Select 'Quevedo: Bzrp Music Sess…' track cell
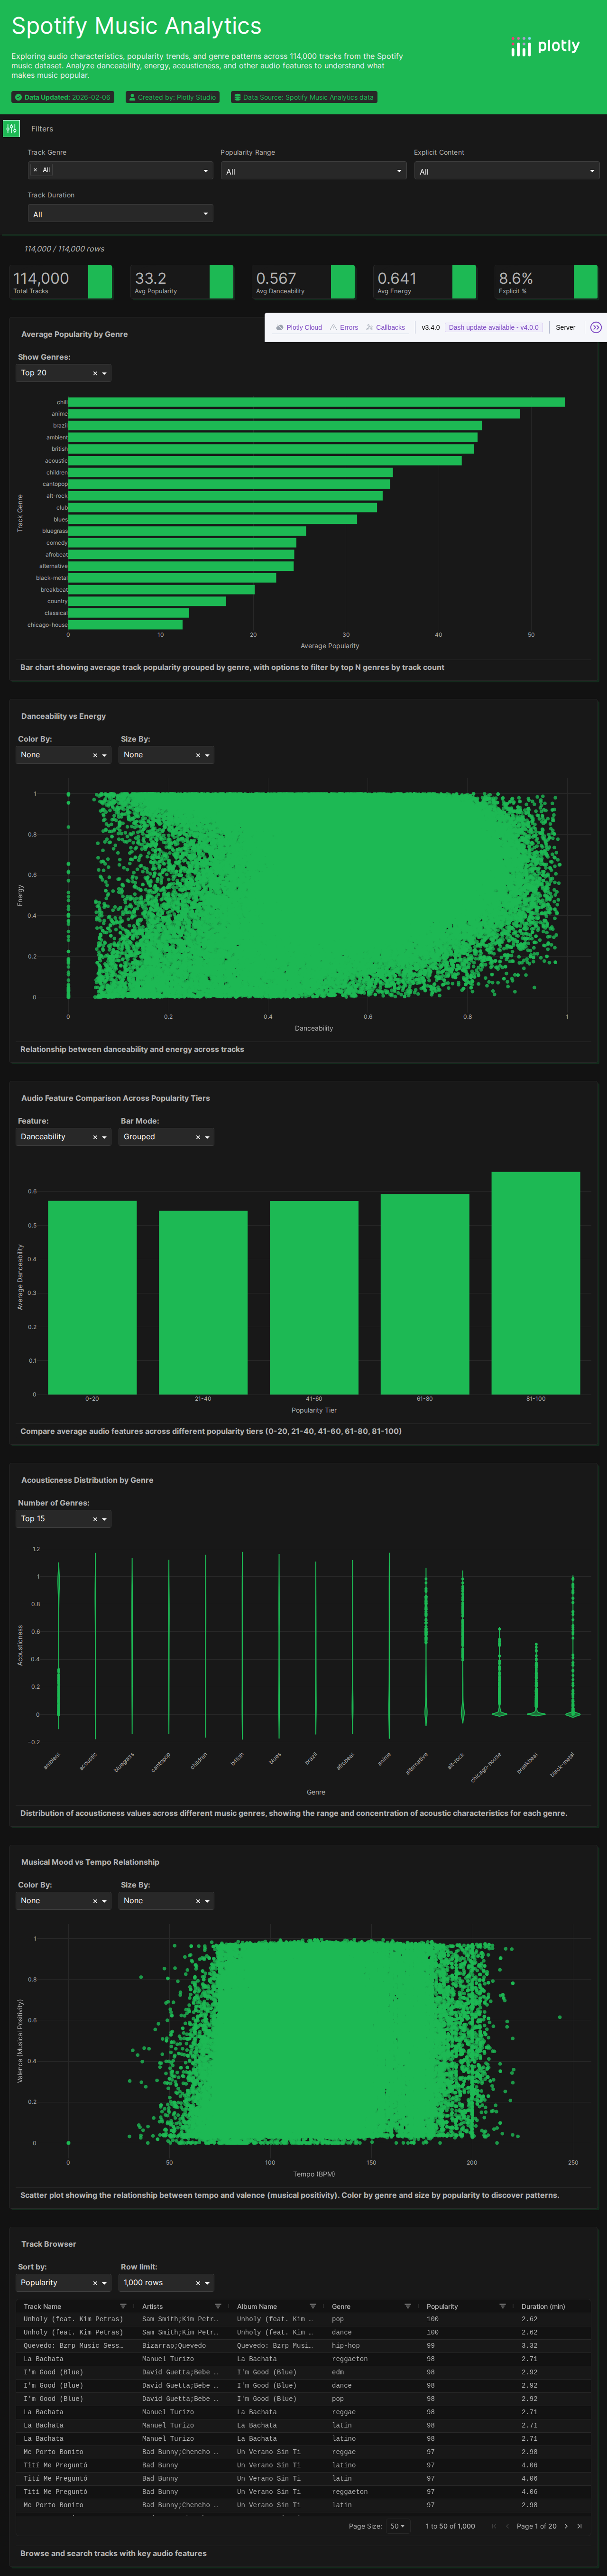 [x=74, y=2345]
